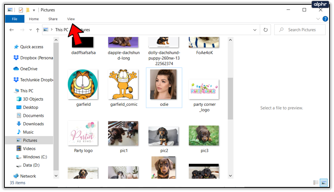
Task: Click the file list vertical scrollbar
Action: [230, 108]
